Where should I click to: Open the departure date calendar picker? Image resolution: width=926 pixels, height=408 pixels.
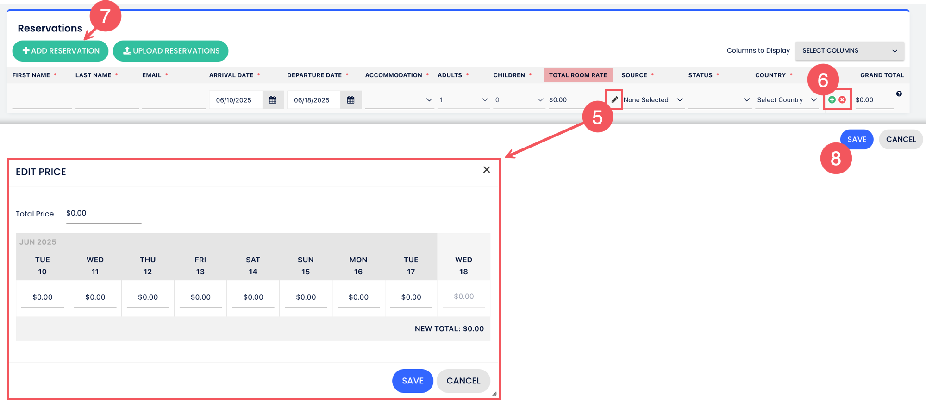coord(350,100)
